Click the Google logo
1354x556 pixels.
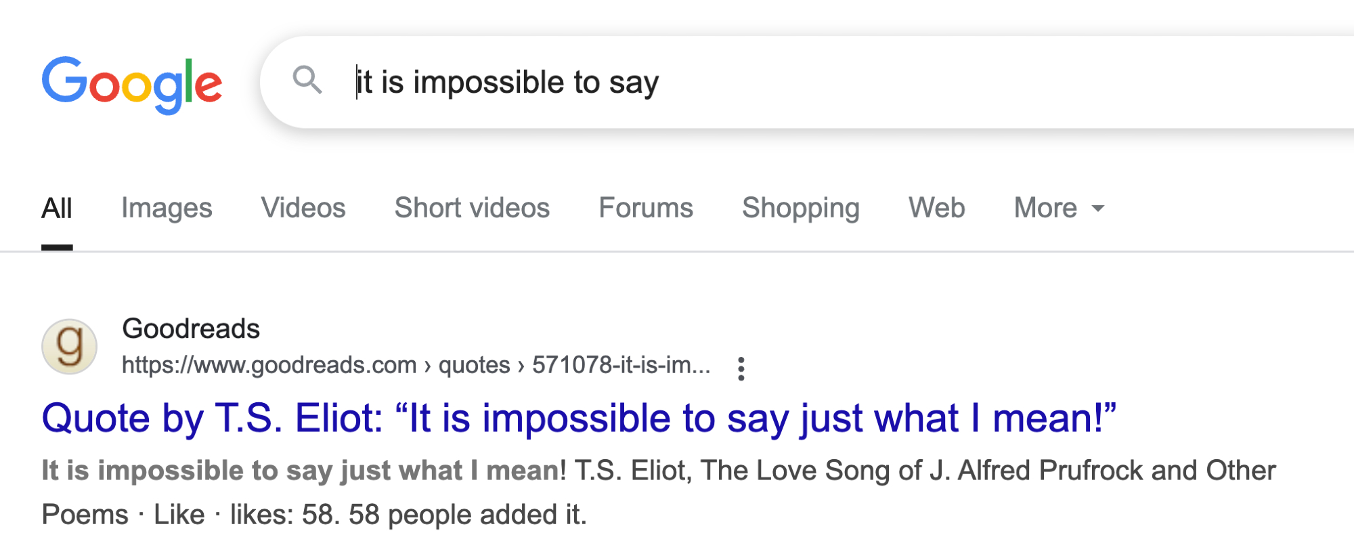(x=132, y=84)
